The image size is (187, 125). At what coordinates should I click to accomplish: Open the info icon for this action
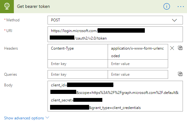[167, 6]
